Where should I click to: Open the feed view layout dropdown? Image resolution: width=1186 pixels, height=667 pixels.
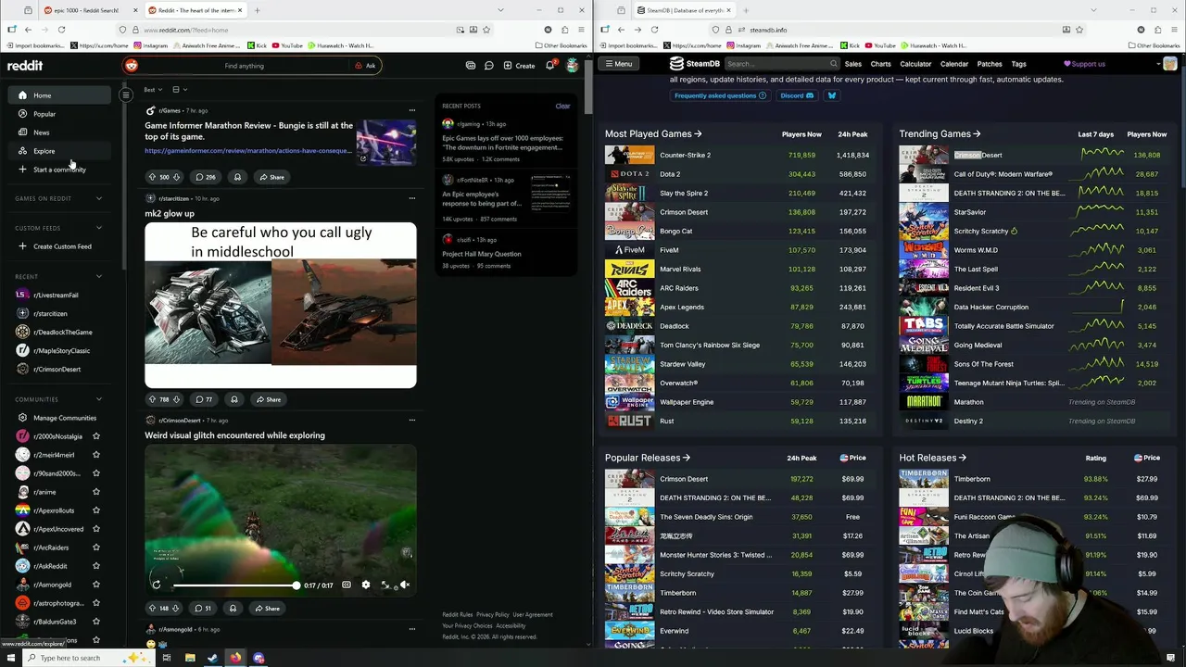(x=179, y=90)
